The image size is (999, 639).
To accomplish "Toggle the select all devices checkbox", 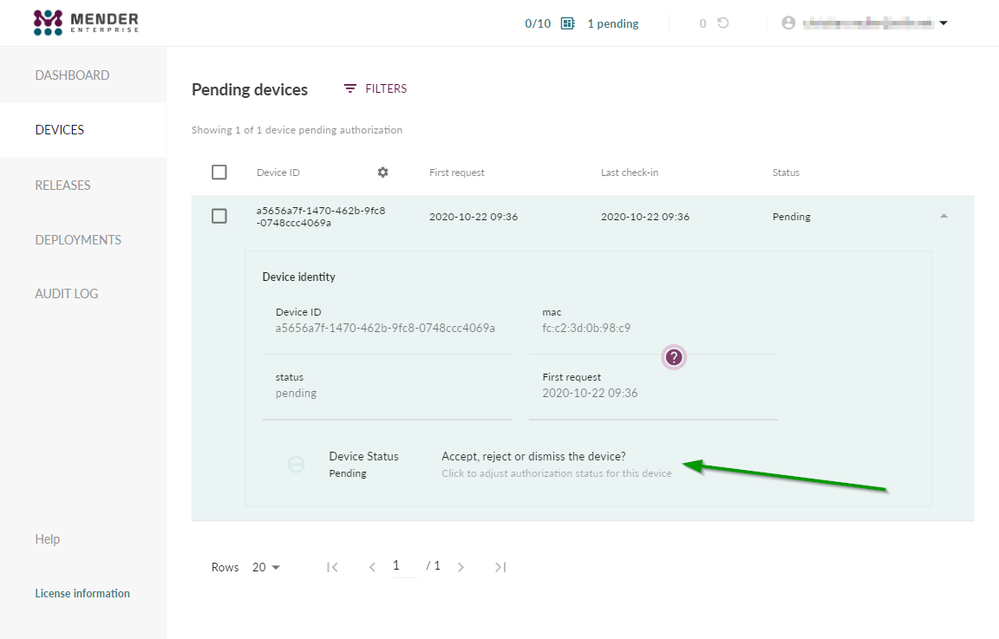I will (x=219, y=173).
